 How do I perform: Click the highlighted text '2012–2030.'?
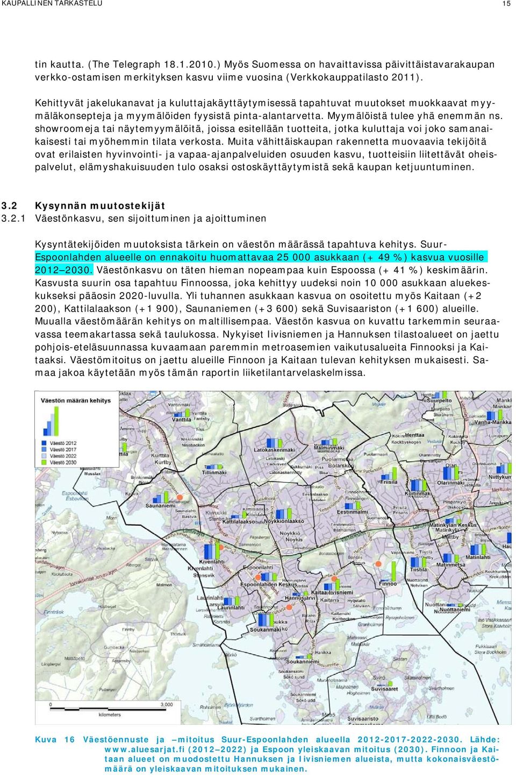(64, 270)
